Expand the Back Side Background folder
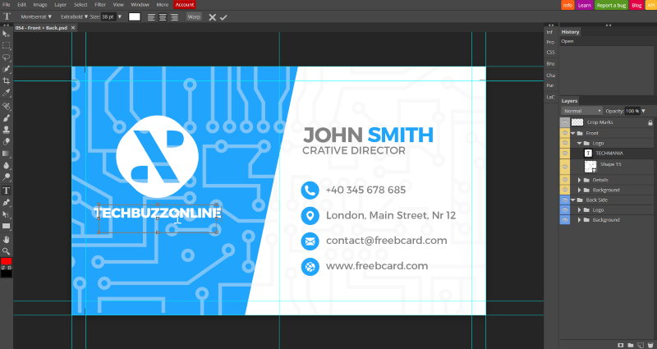This screenshot has width=657, height=349. tap(580, 220)
